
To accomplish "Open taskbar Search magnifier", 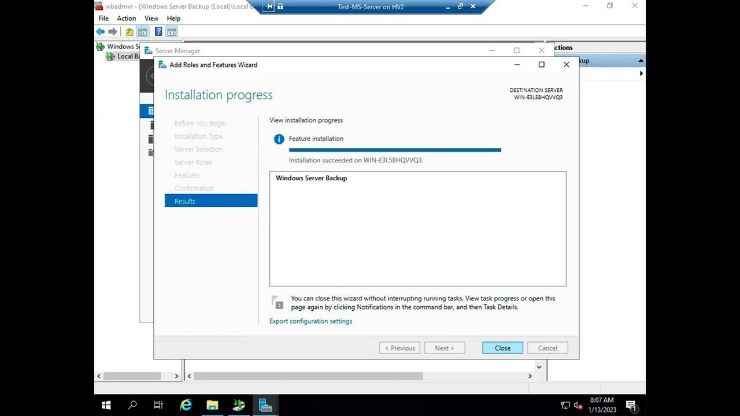I will coord(132,405).
